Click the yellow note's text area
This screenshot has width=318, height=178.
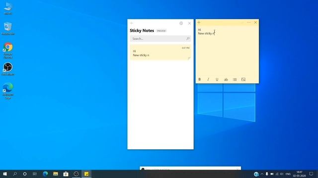point(227,51)
